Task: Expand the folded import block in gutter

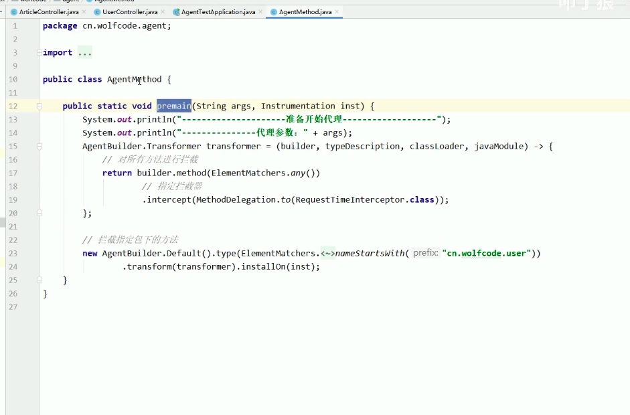Action: [39, 52]
